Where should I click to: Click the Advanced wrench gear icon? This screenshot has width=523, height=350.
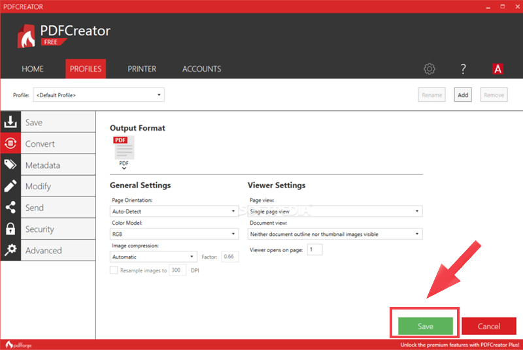(x=10, y=249)
